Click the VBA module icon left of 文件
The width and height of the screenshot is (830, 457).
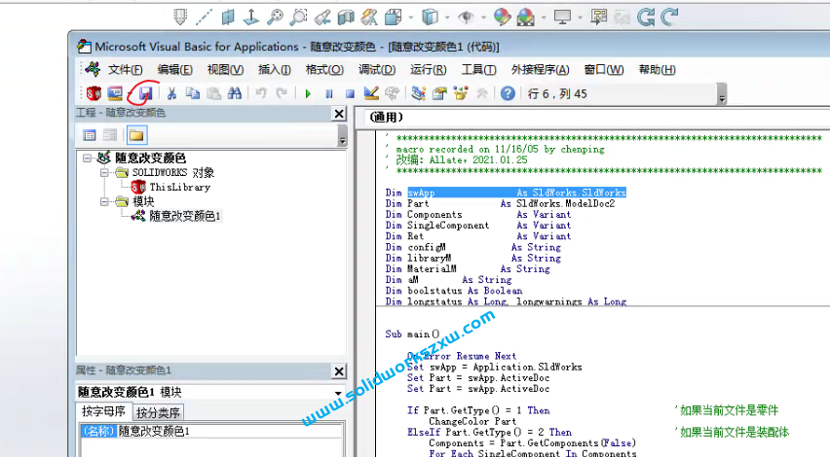[x=93, y=69]
